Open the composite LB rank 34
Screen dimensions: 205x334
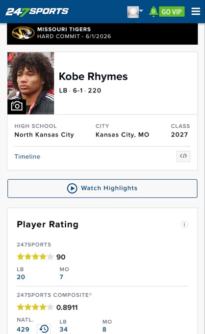63,329
